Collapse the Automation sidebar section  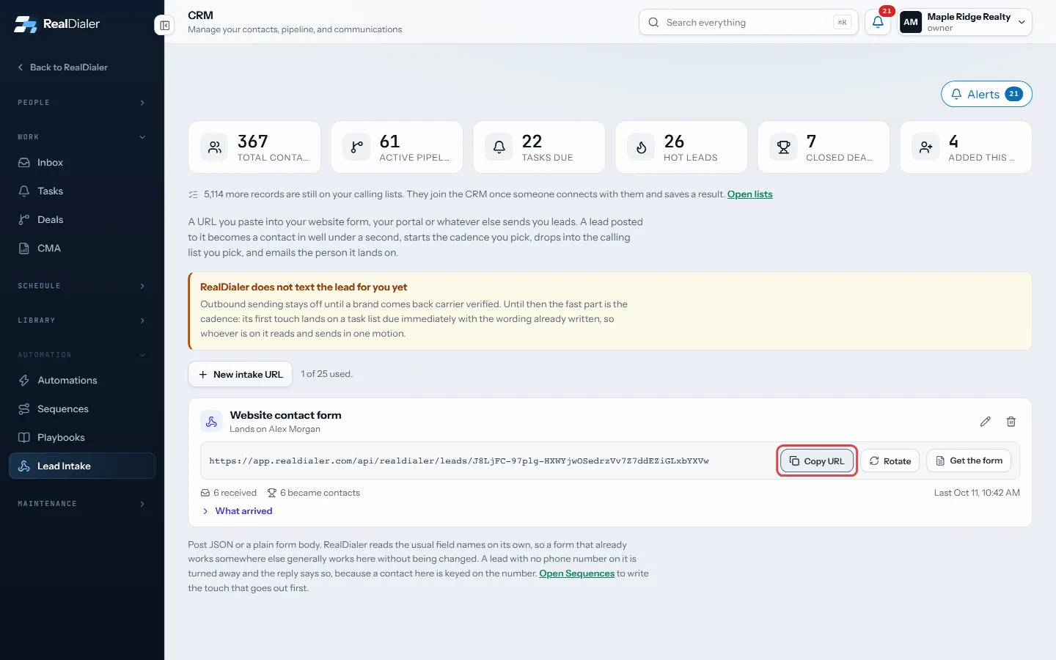(81, 355)
